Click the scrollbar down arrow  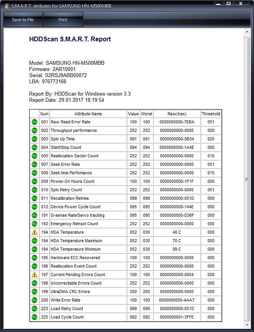[x=247, y=325]
